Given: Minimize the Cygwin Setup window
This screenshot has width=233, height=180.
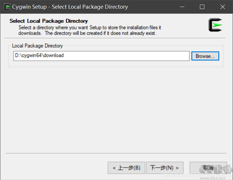Looking at the screenshot, I should pyautogui.click(x=182, y=7).
